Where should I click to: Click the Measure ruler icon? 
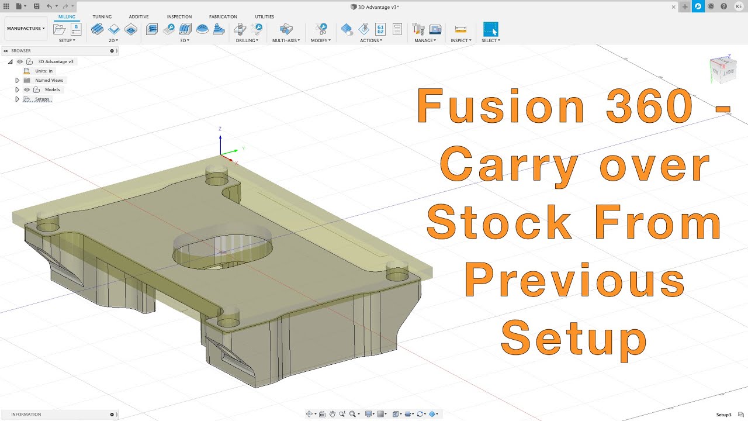coord(460,29)
